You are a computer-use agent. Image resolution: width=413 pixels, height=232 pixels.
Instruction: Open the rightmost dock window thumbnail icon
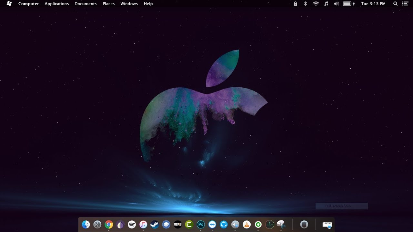pos(327,225)
